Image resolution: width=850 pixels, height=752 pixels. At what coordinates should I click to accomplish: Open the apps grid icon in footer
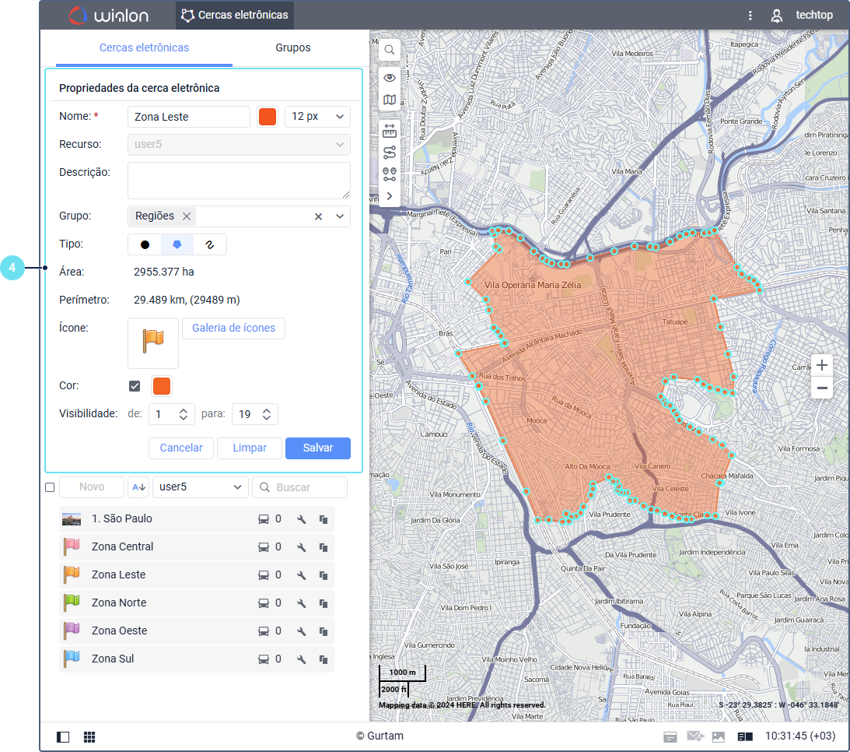[89, 736]
